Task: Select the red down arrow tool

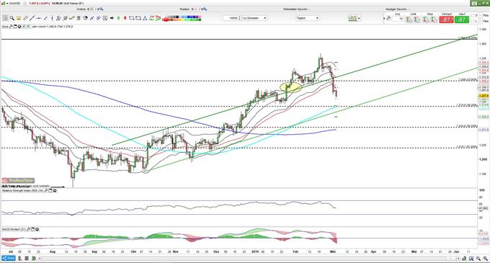Action: [125, 18]
